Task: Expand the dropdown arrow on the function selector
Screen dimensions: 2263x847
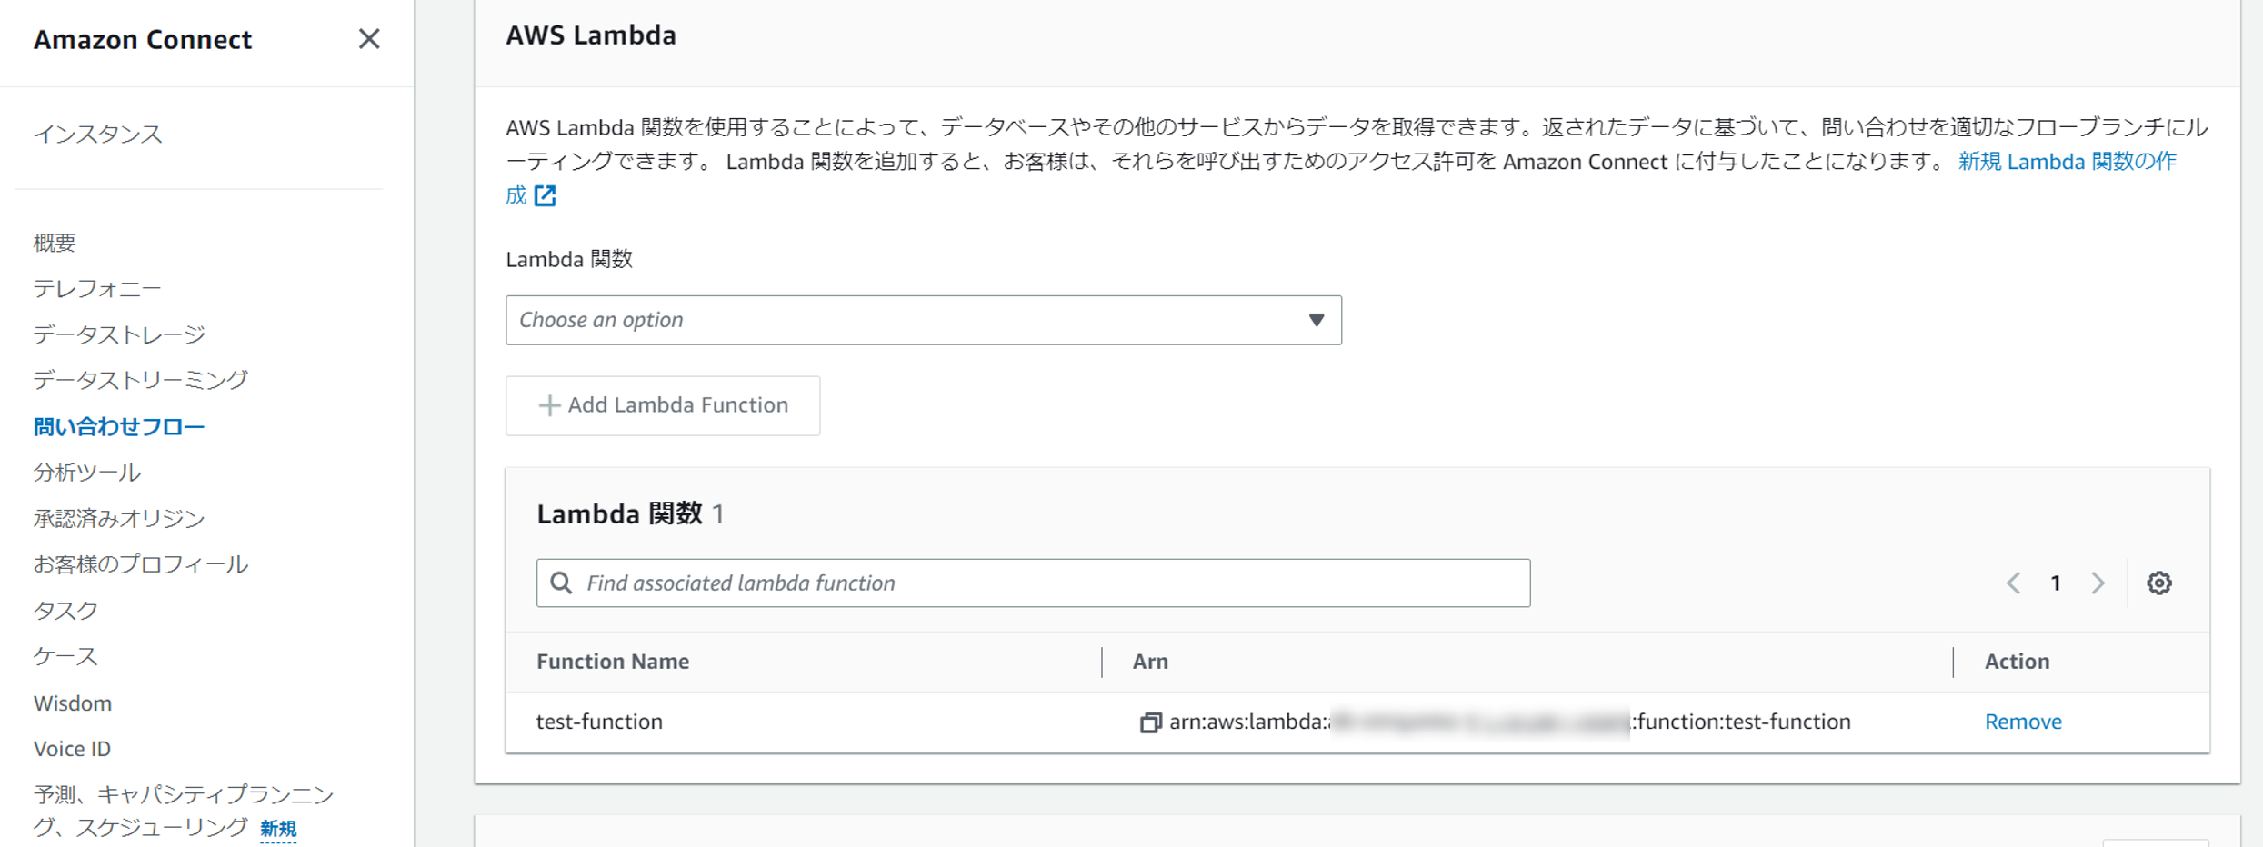Action: pos(1316,320)
